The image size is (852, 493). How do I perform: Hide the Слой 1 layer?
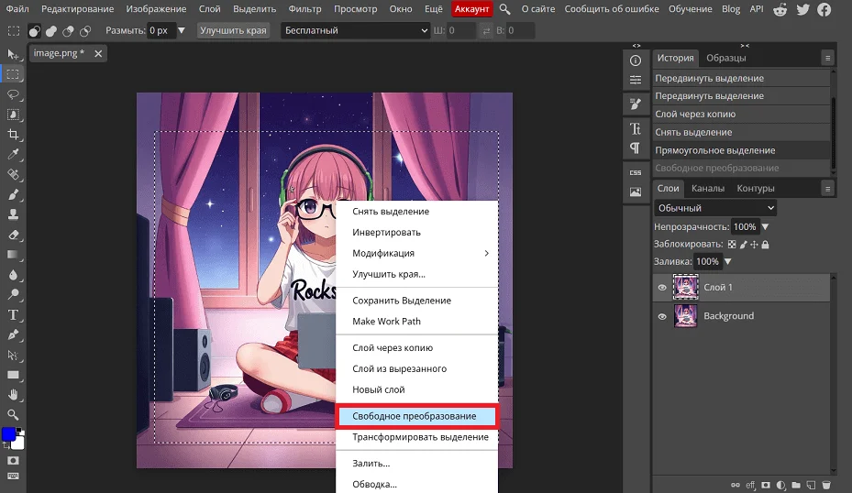[661, 287]
